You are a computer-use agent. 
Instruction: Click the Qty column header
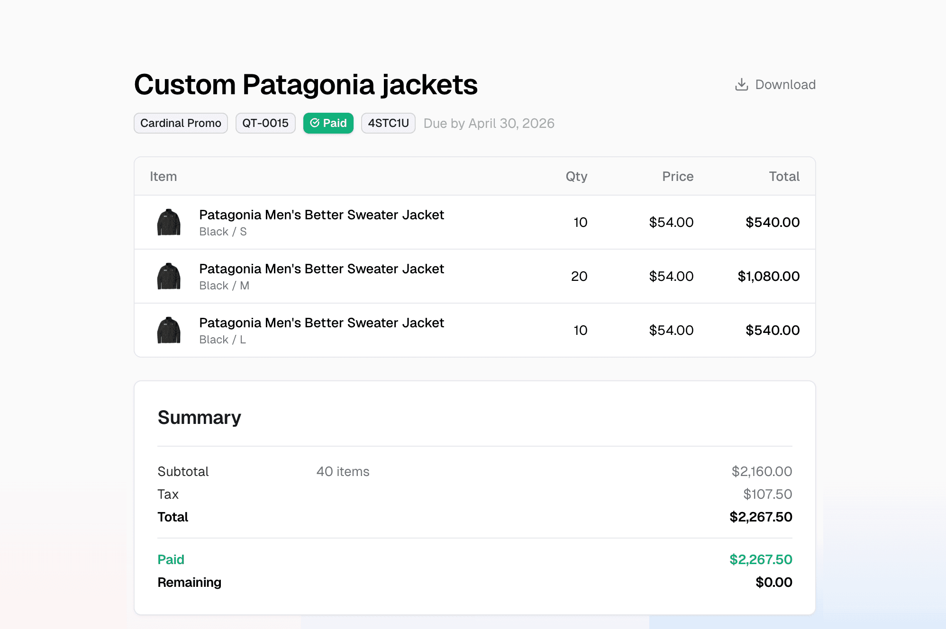[x=576, y=177]
